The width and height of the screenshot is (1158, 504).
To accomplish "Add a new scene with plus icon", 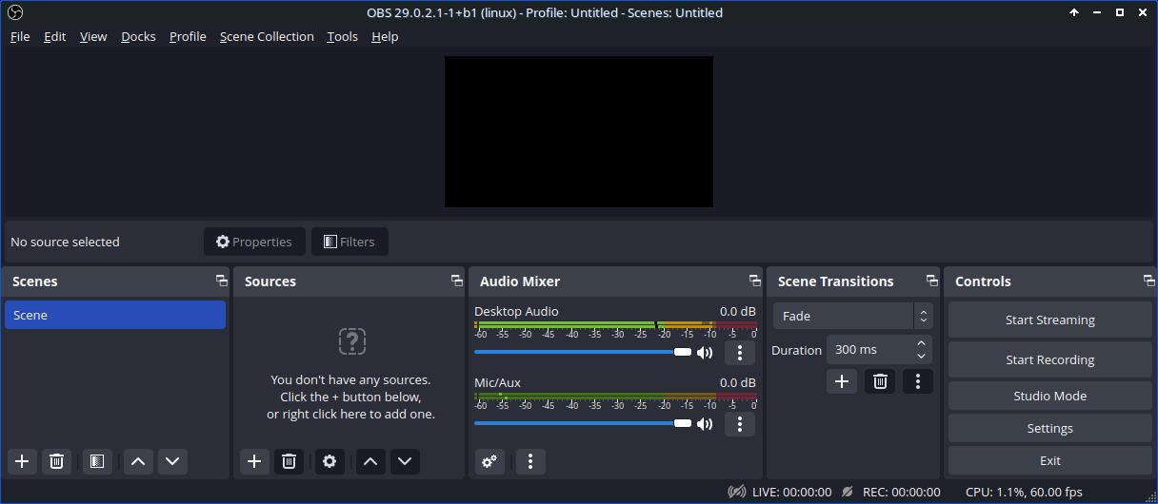I will [x=22, y=461].
